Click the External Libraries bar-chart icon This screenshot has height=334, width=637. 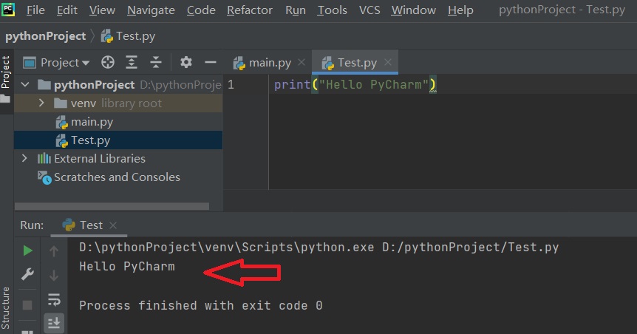44,158
